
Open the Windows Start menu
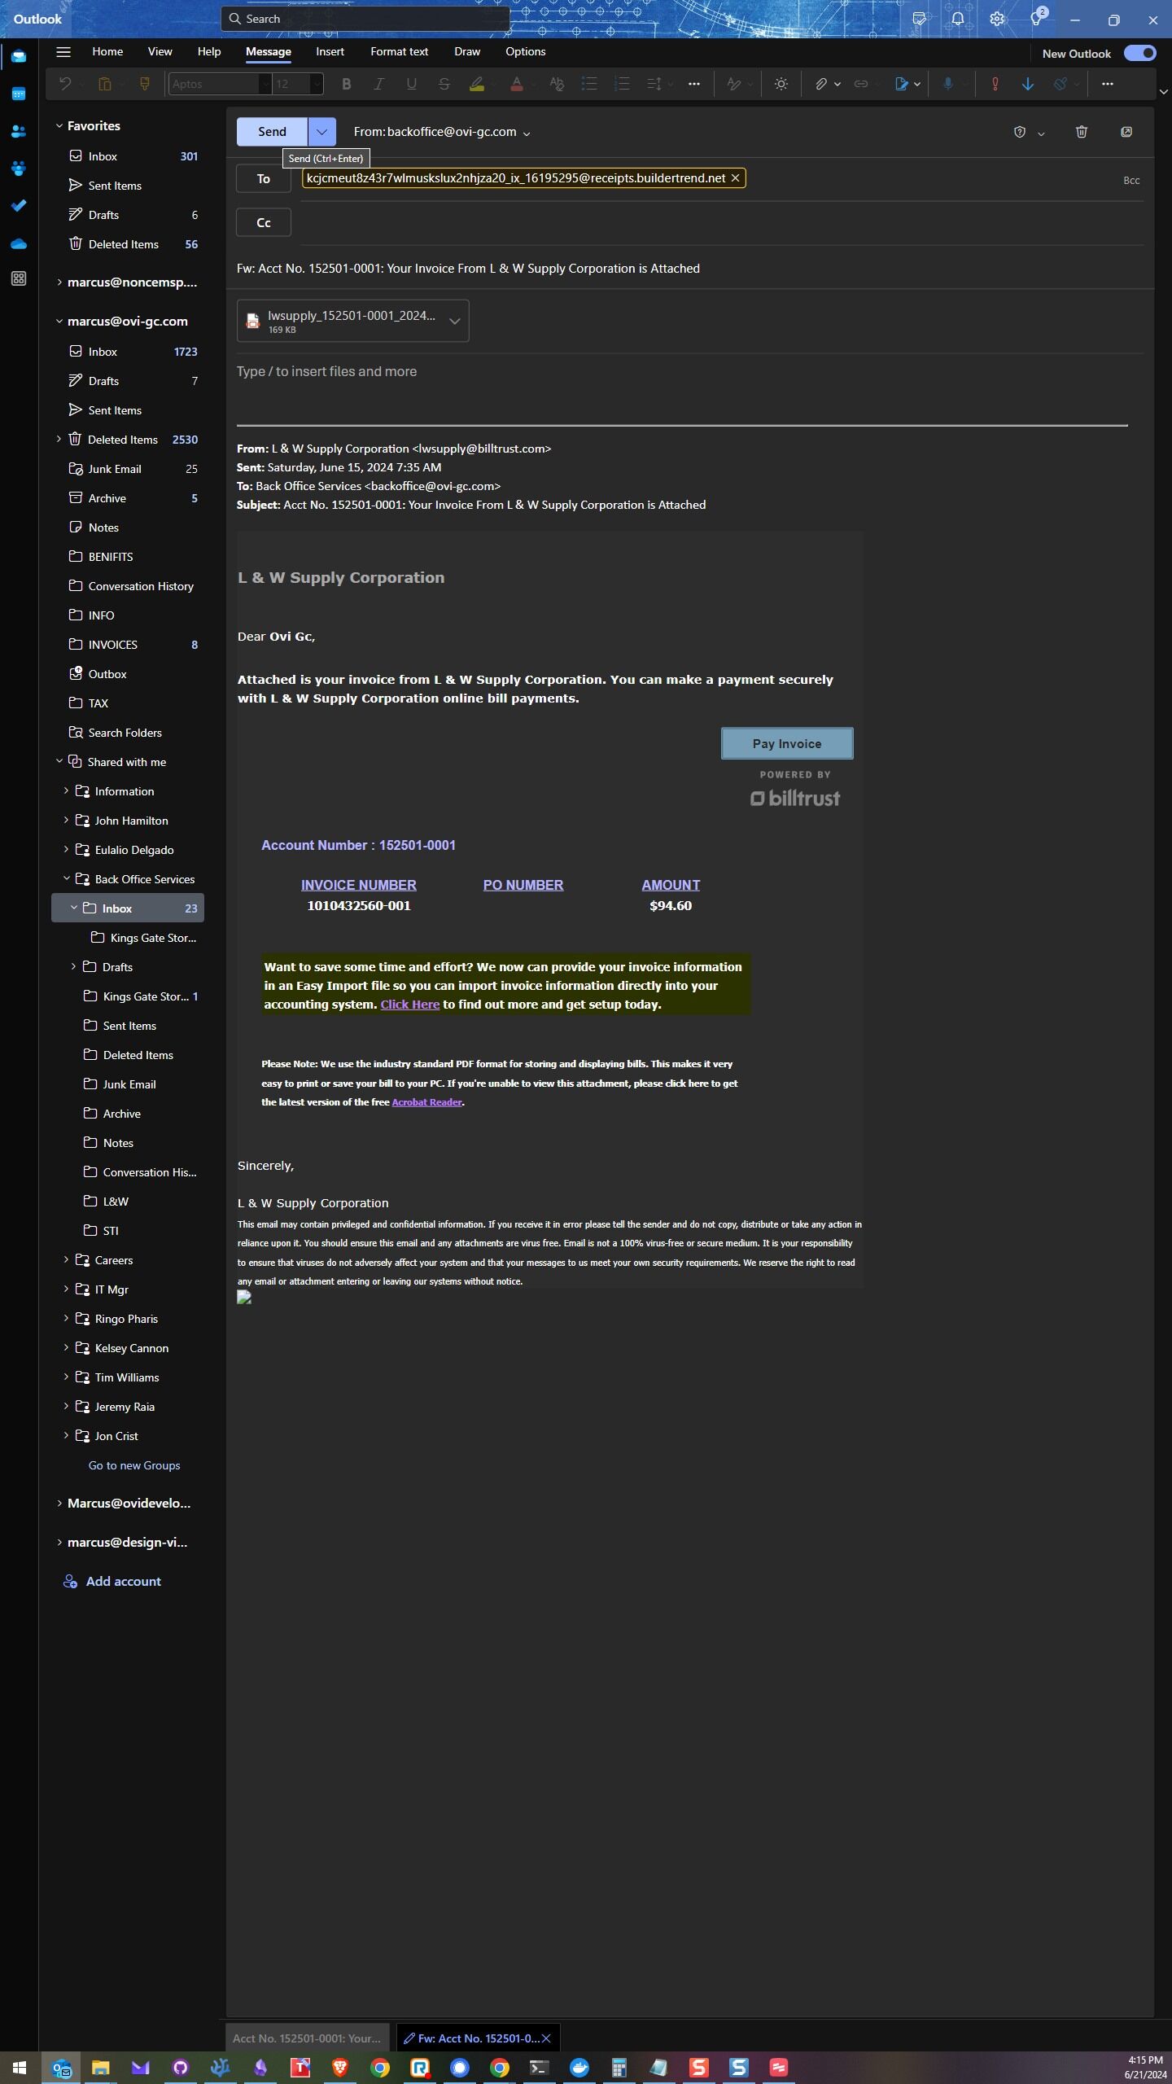tap(20, 2067)
